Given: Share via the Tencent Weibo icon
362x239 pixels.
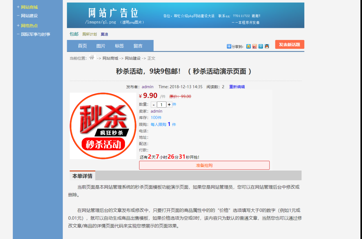Looking at the screenshot, I should coord(261,46).
